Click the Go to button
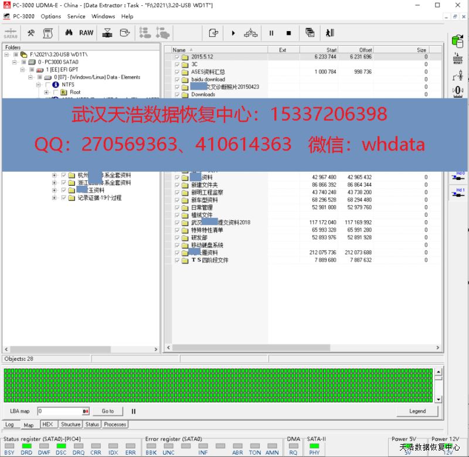Image resolution: width=469 pixels, height=457 pixels. [107, 411]
